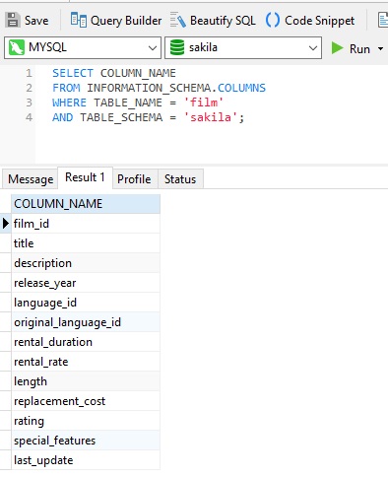Click the green Run play icon

coord(337,48)
